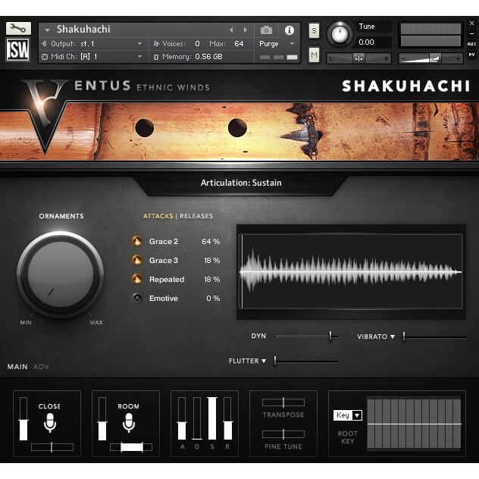Close the instrument with the X button
This screenshot has width=479, height=479.
click(471, 23)
